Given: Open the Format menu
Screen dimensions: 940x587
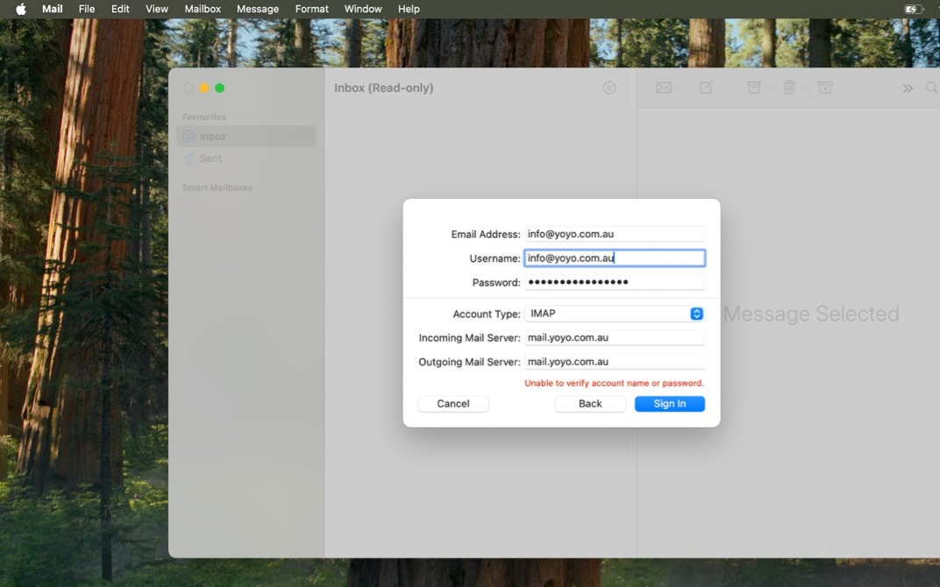Looking at the screenshot, I should [x=312, y=9].
